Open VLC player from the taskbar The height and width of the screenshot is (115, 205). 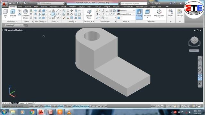pos(69,112)
